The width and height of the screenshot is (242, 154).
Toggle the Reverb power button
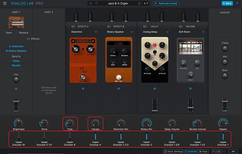[x=190, y=89]
